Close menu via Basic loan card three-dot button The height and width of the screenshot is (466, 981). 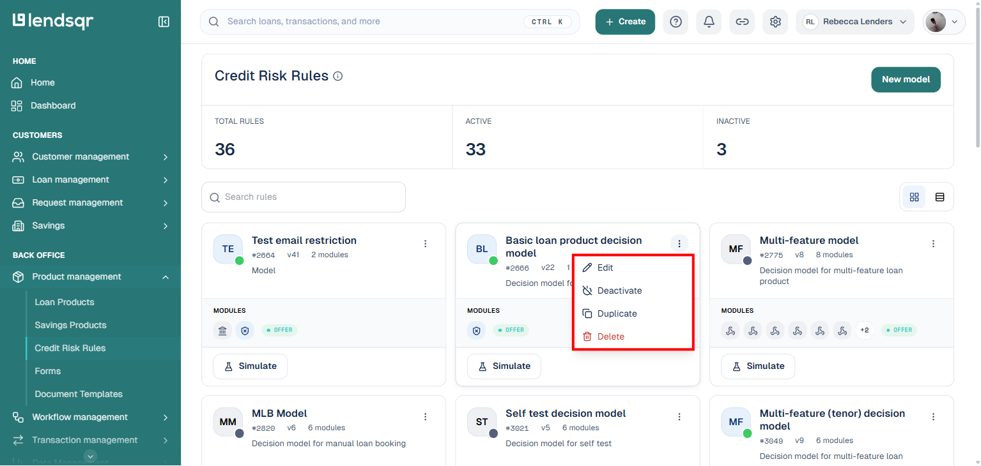[x=679, y=243]
